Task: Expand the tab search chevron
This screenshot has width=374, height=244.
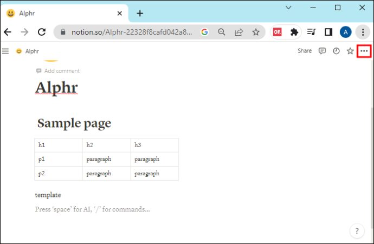Action: [x=288, y=8]
